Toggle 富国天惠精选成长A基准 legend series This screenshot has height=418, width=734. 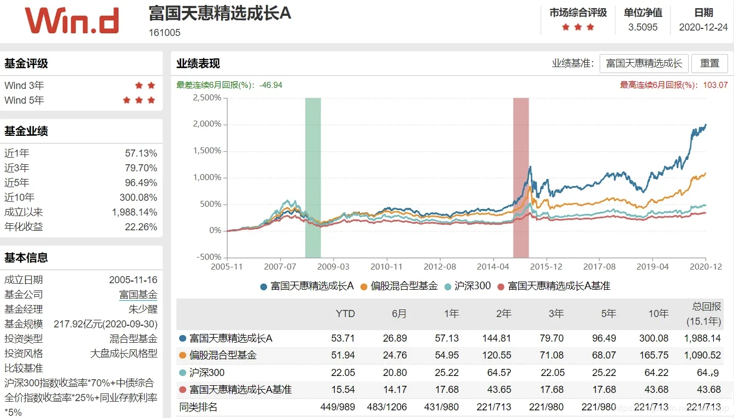coord(554,286)
